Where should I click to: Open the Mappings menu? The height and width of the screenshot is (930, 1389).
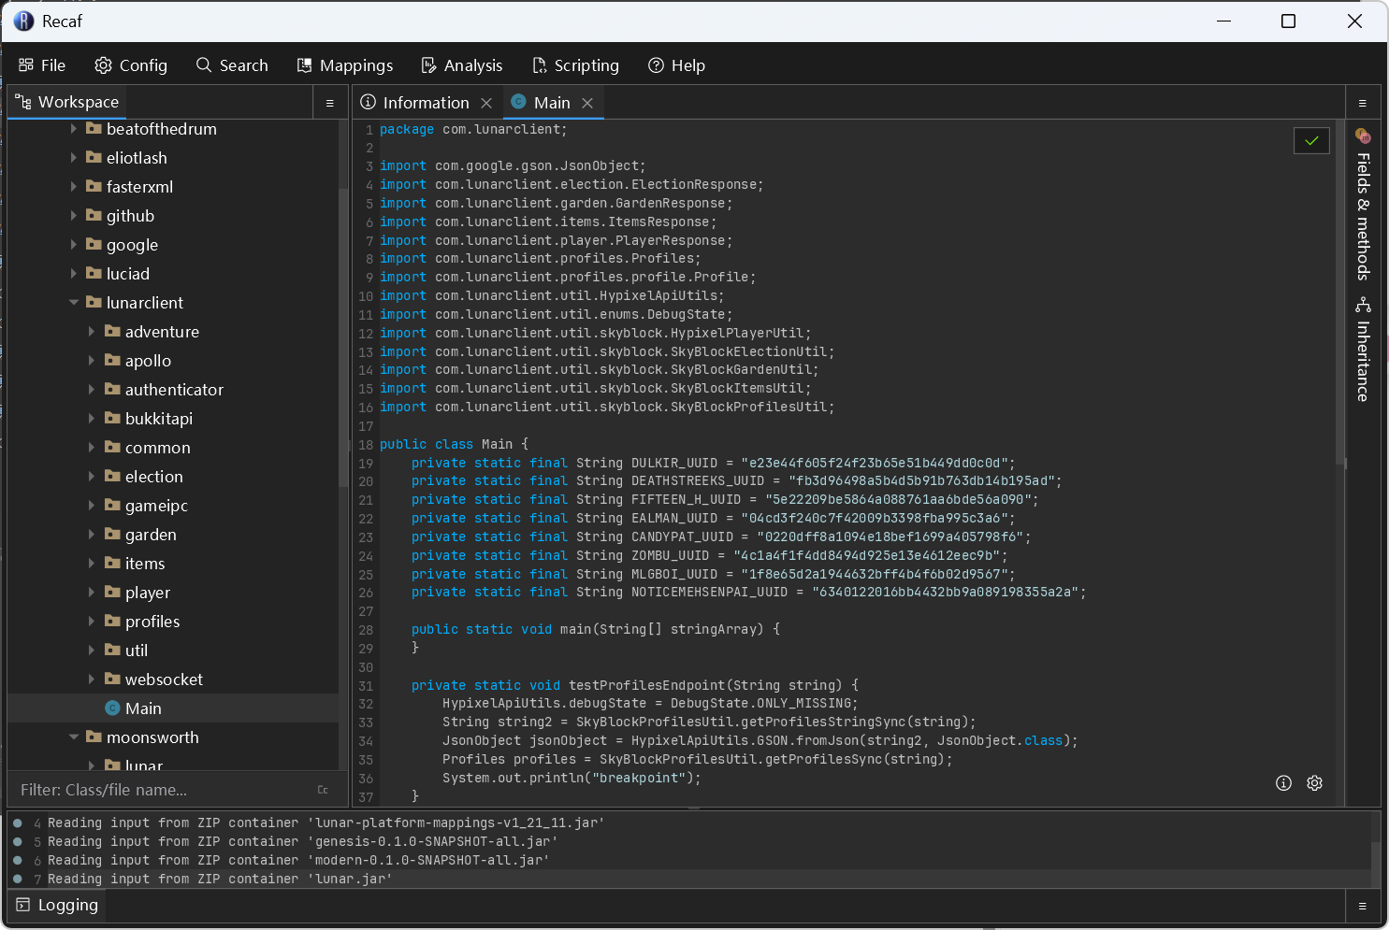[x=345, y=65]
